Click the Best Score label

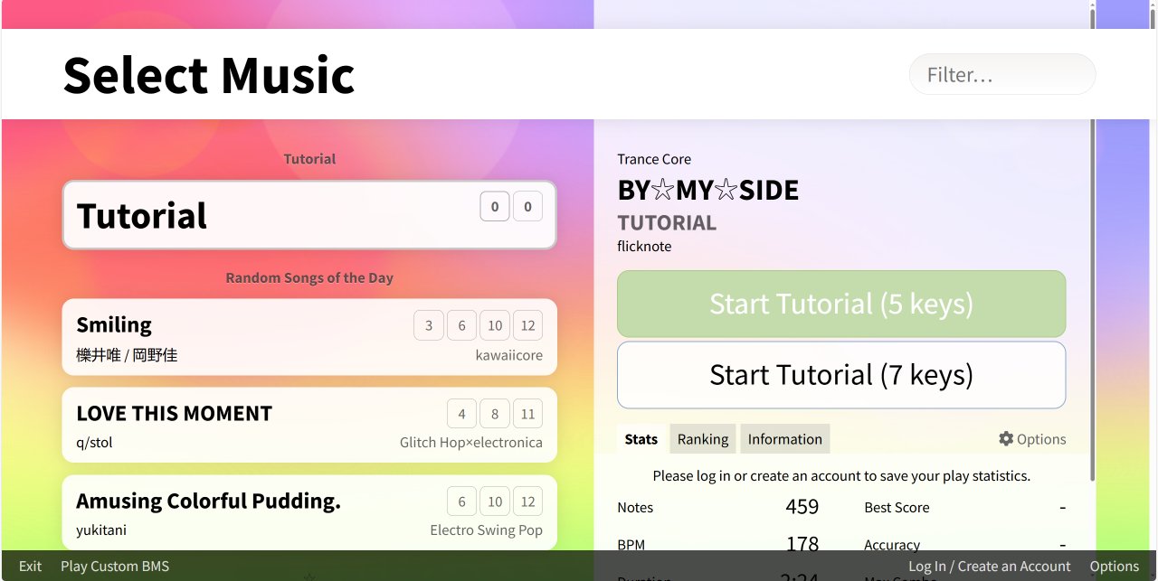click(897, 508)
